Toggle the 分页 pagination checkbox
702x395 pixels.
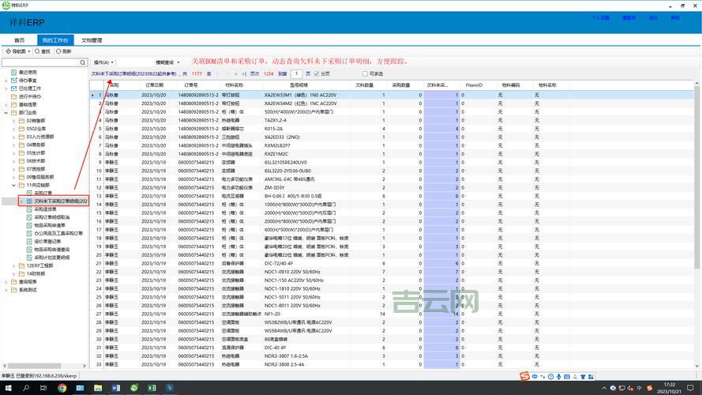(x=316, y=73)
